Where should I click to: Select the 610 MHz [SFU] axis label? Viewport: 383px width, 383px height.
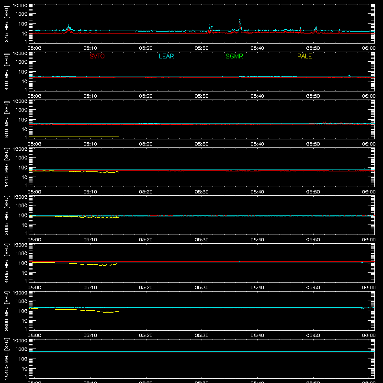click(6, 119)
